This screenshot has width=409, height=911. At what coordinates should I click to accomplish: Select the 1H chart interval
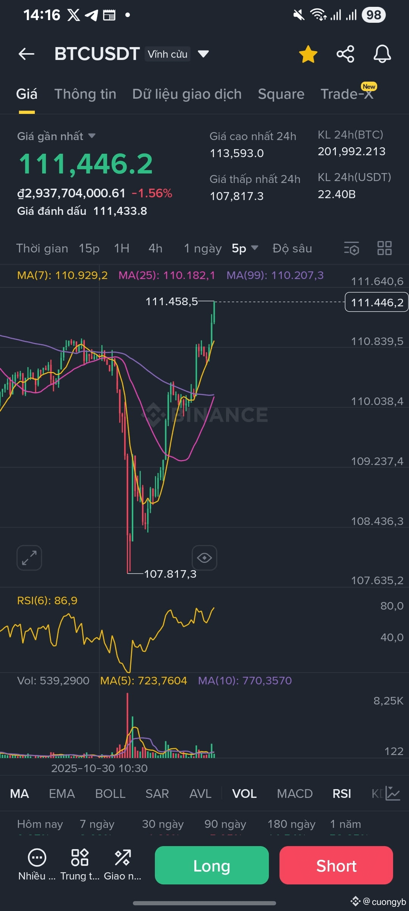coord(122,248)
